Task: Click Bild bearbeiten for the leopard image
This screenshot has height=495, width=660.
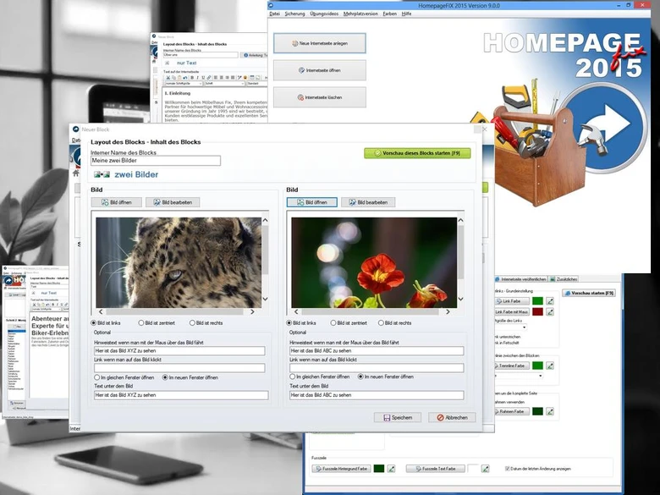Action: coord(173,202)
